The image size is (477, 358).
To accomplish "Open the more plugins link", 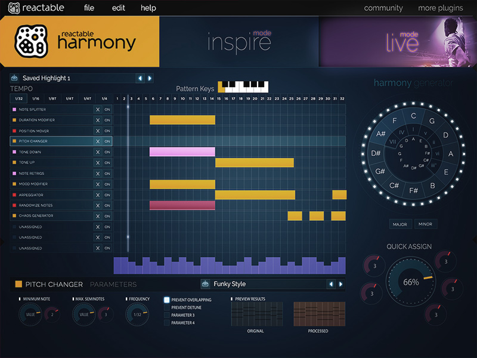I will coord(440,8).
